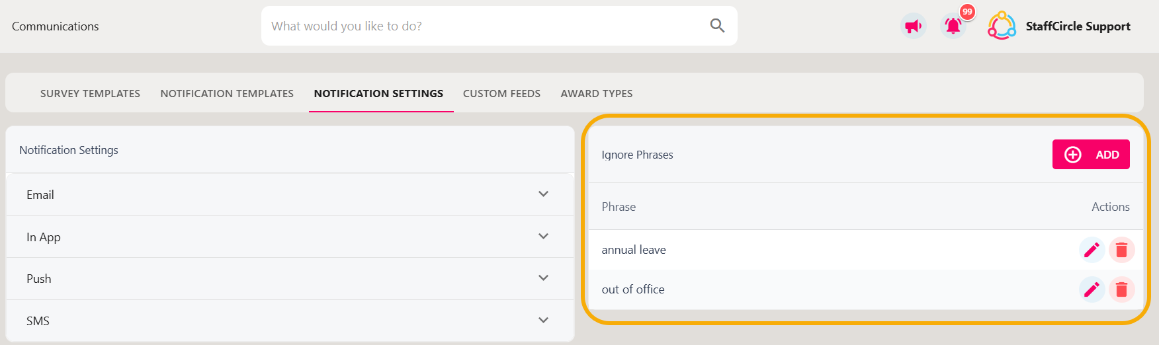
Task: Delete the 'out of office' phrase
Action: [1121, 289]
